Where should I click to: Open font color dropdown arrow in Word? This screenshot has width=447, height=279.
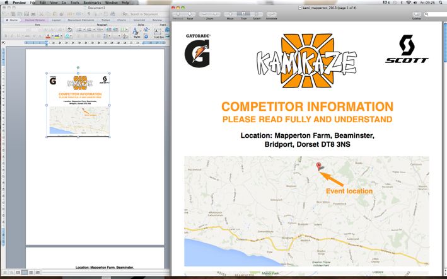52,36
